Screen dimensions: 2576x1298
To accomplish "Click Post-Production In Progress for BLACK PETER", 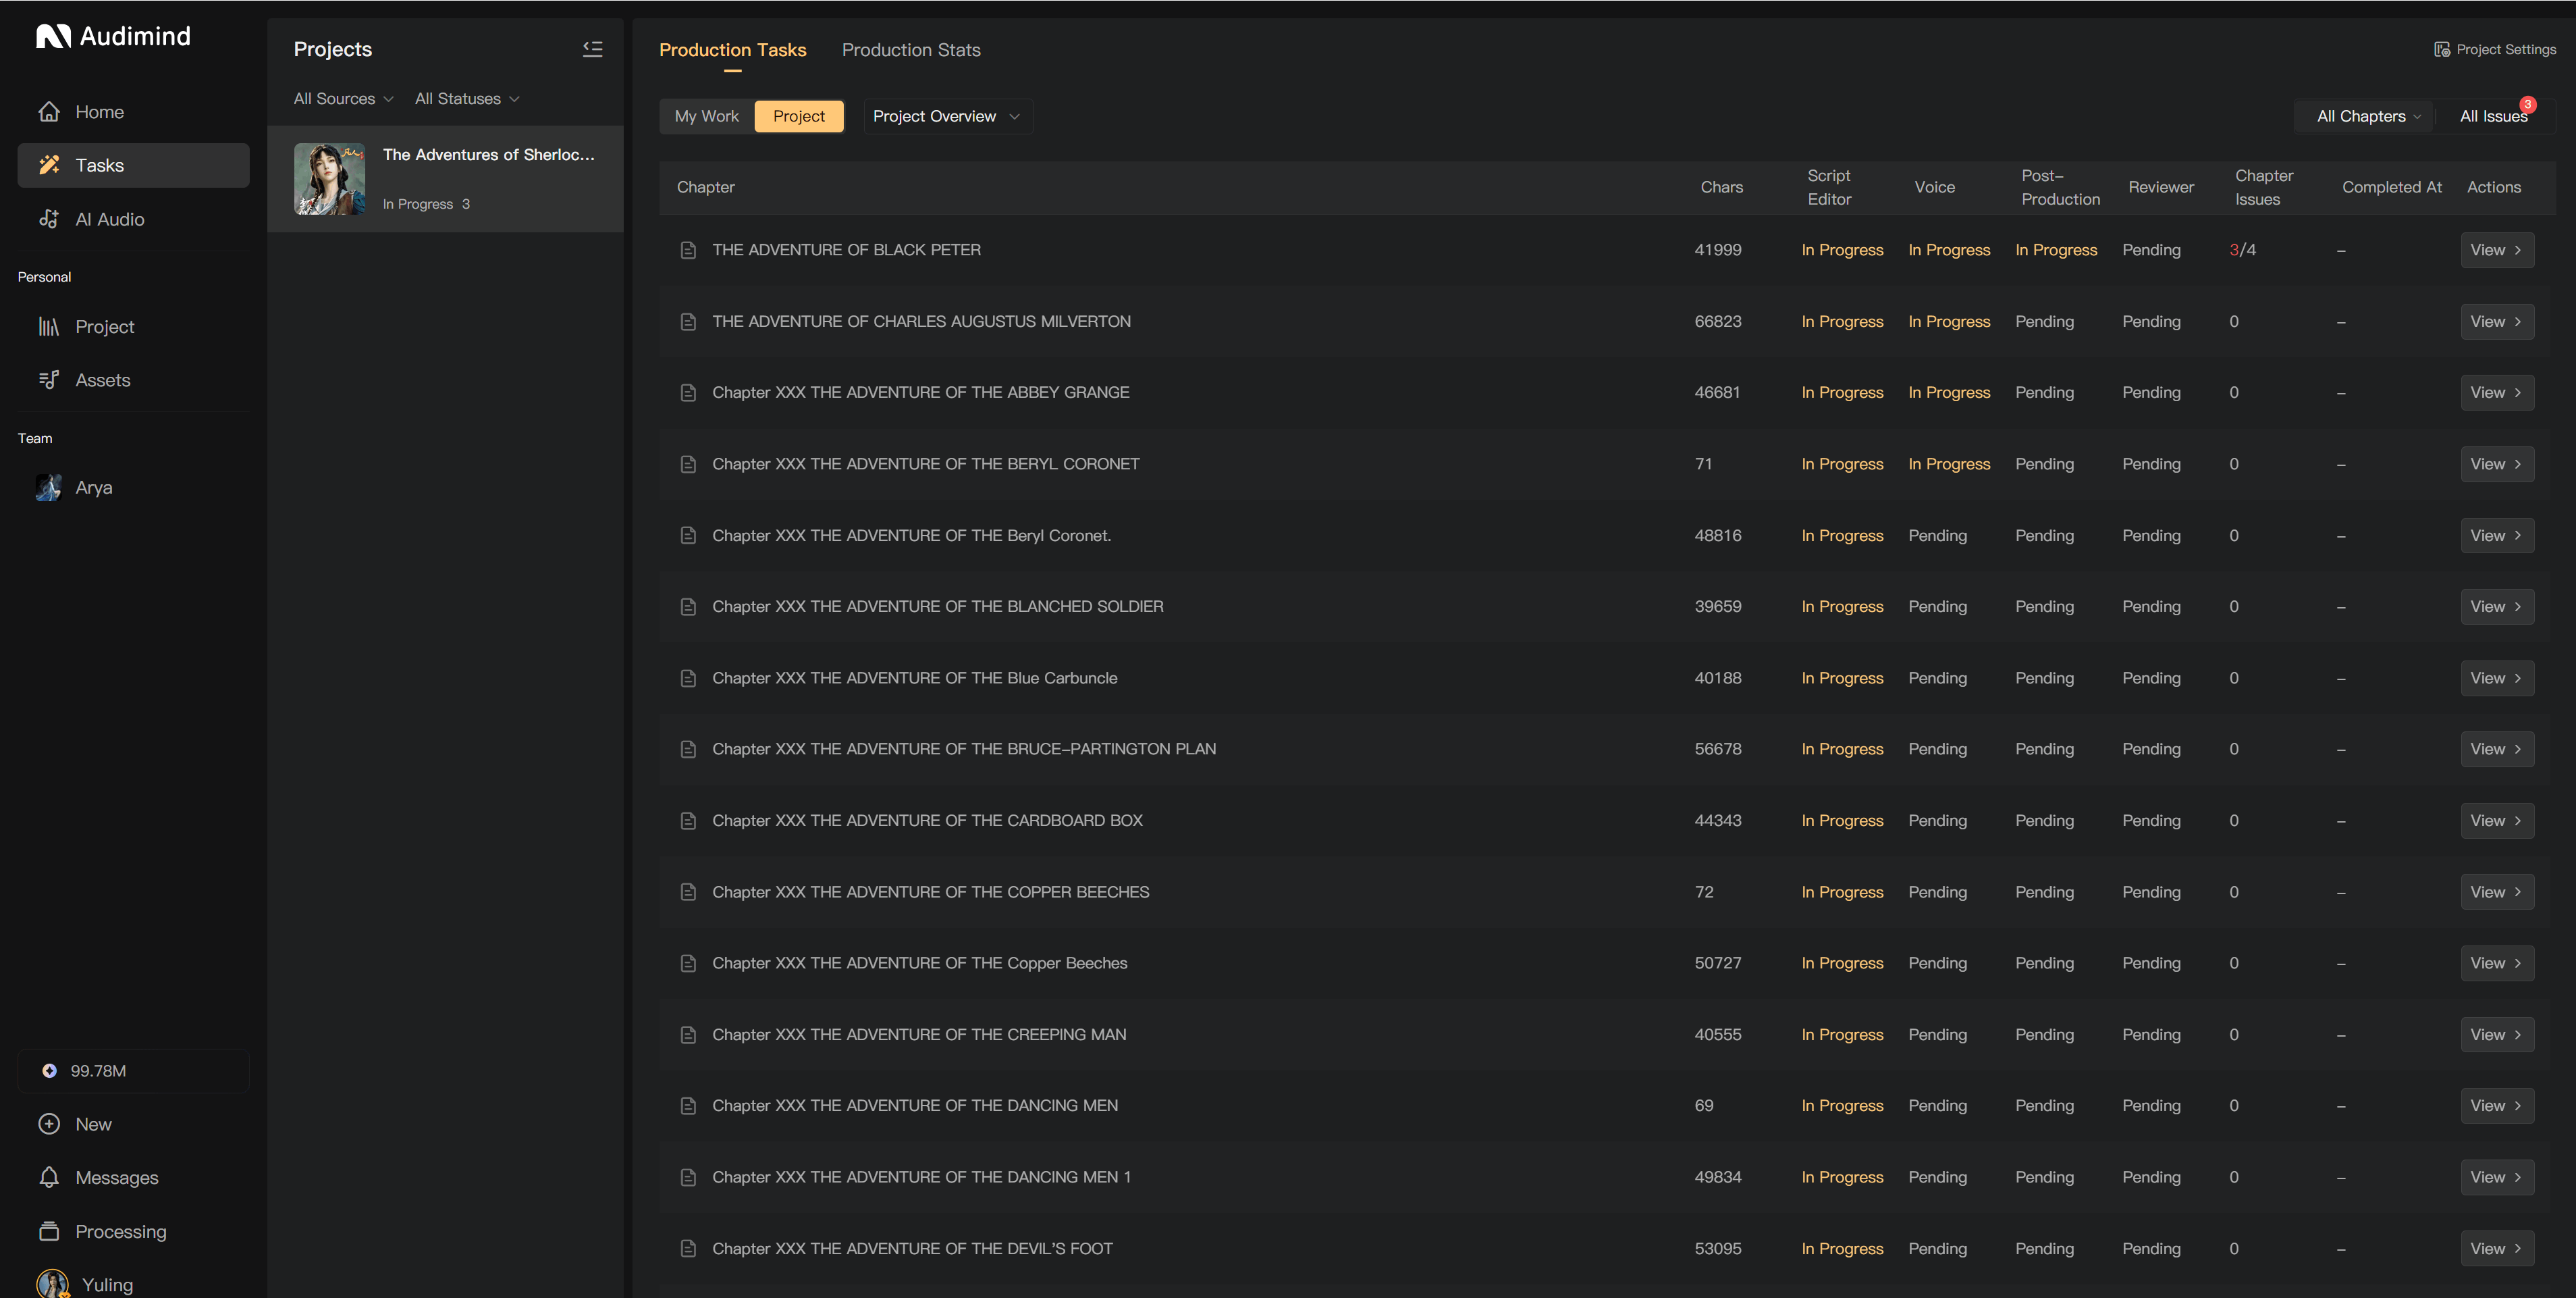I will pyautogui.click(x=2055, y=250).
